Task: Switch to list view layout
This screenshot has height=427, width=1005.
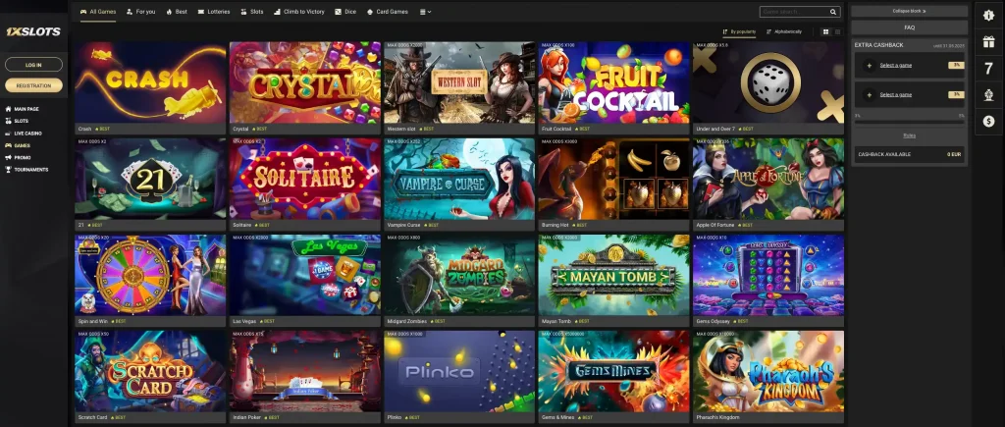Action: (838, 31)
